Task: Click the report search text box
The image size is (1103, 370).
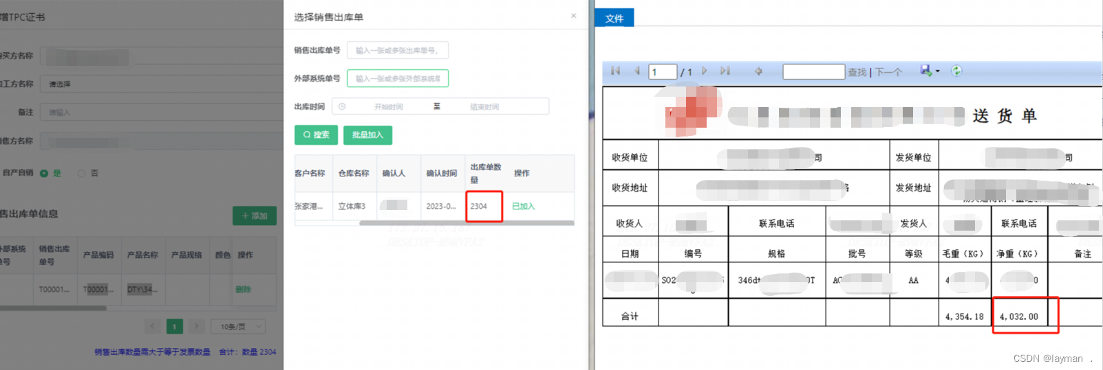Action: point(813,71)
